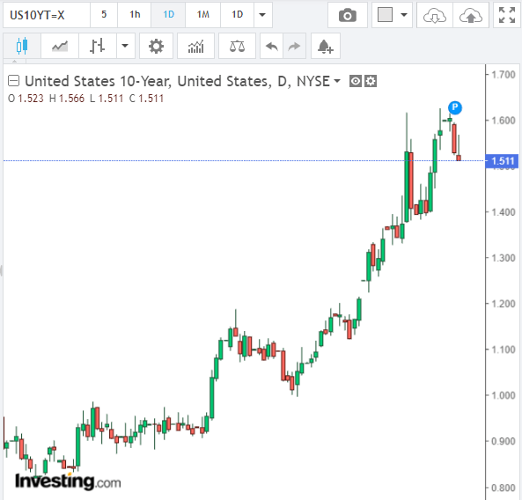Expand the interval dropdown arrow
This screenshot has width=522, height=500.
[x=262, y=15]
